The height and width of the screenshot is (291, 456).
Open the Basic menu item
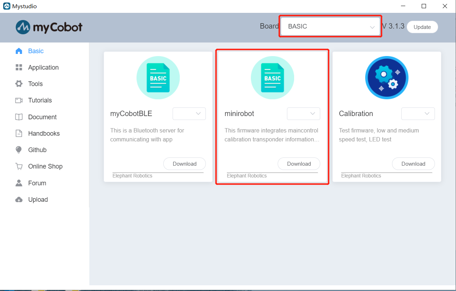click(36, 51)
